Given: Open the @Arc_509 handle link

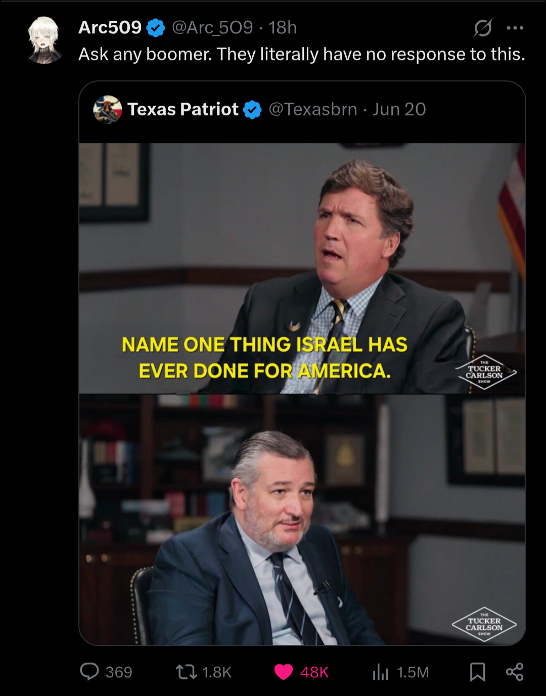Looking at the screenshot, I should [212, 27].
